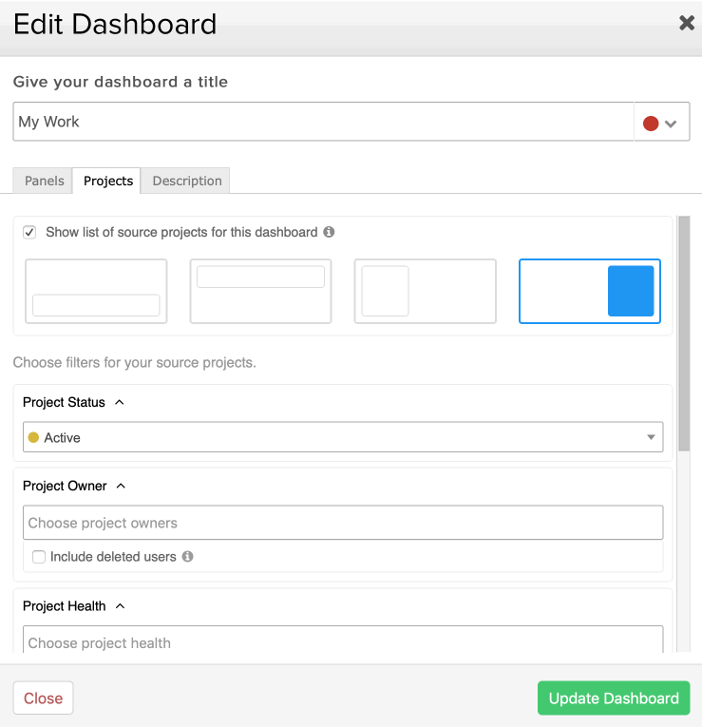Click the My Work title field
Viewport: 702px width, 727px height.
coord(323,122)
